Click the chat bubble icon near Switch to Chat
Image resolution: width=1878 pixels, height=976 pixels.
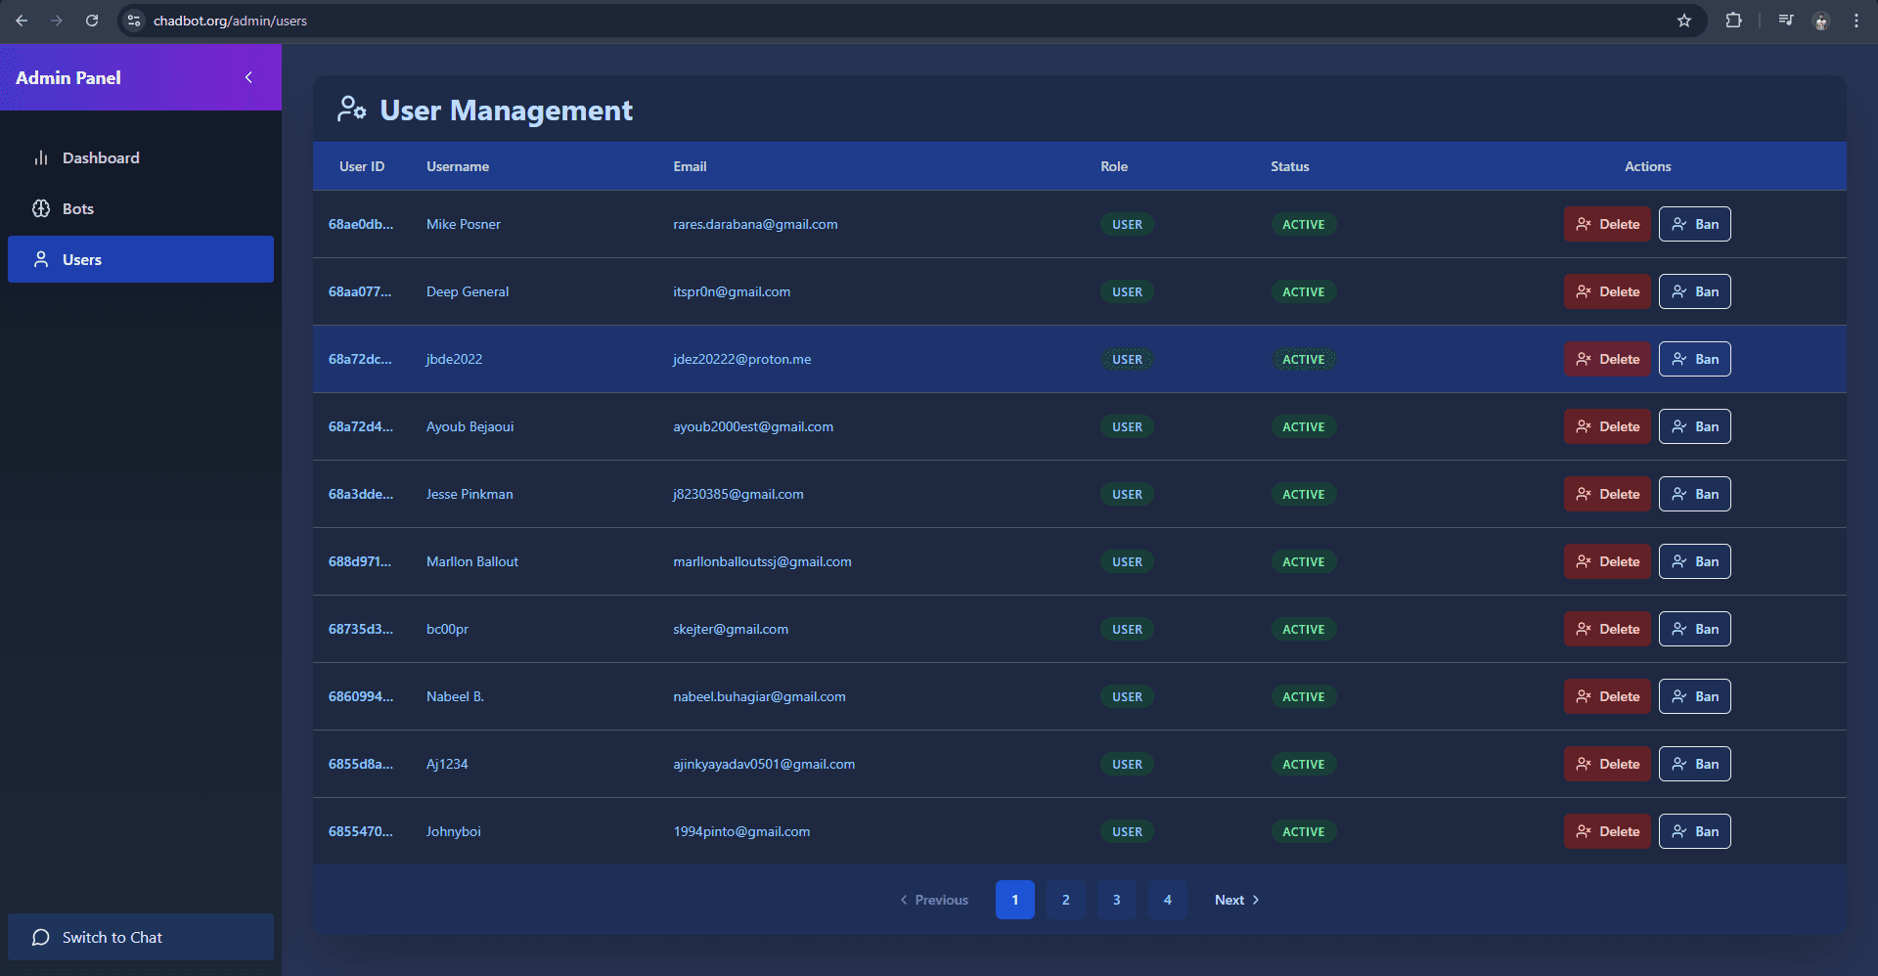(40, 937)
